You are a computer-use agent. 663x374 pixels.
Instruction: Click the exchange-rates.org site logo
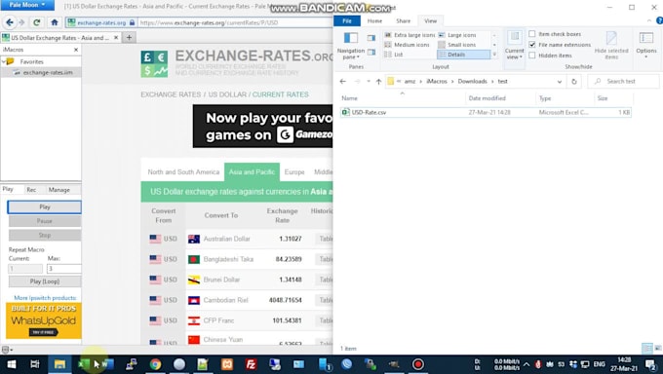pos(154,63)
